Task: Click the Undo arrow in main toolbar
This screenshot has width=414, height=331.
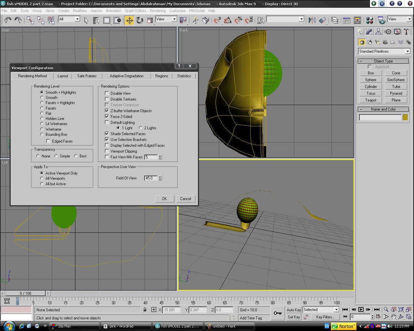Action: click(x=8, y=20)
